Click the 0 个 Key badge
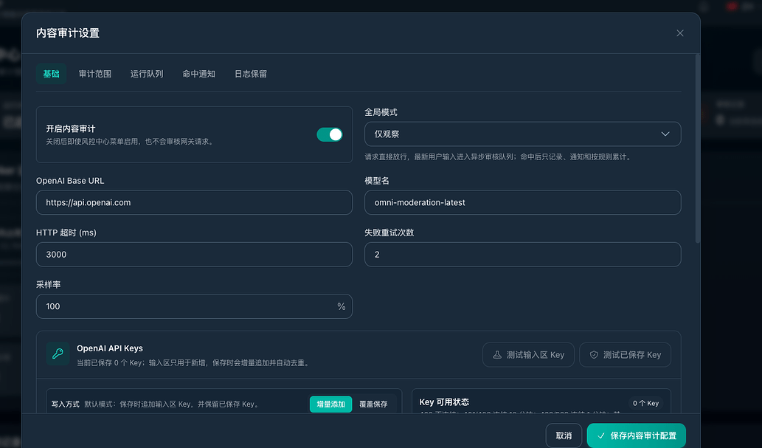Screen dimensions: 762x448 (x=646, y=403)
